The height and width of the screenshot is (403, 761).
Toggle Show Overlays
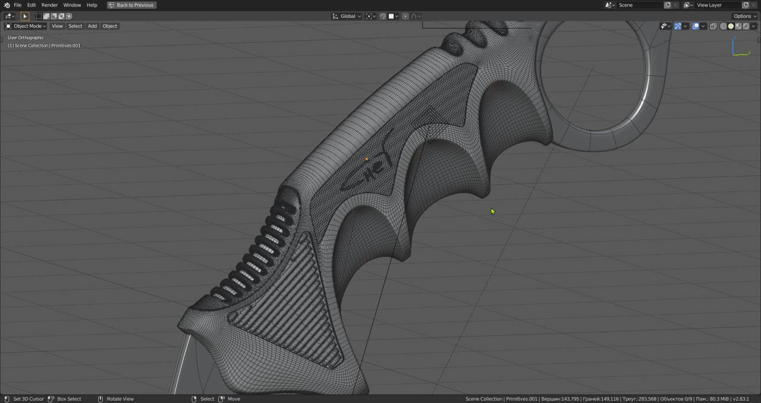coord(696,26)
